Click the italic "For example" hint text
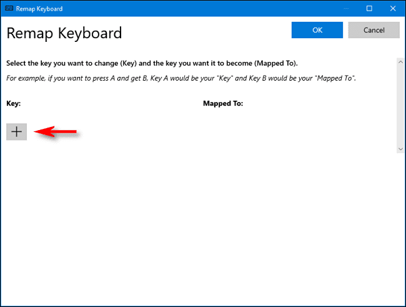 (181, 78)
